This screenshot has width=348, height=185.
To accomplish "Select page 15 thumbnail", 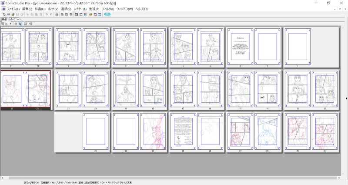I will click(x=241, y=89).
